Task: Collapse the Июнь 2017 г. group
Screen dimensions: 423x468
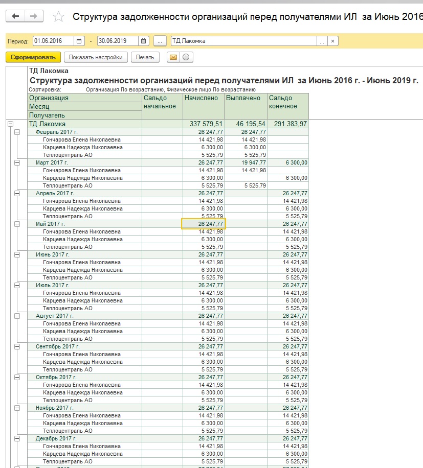Action: pyautogui.click(x=17, y=254)
